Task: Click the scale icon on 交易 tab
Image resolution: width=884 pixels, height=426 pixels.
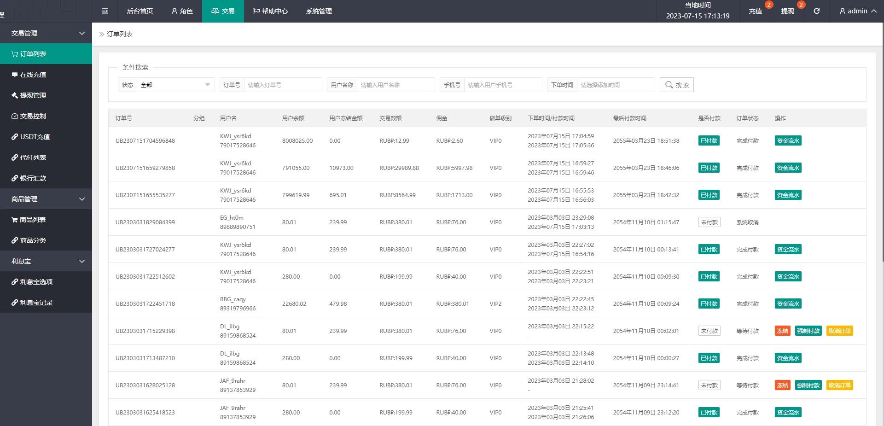Action: point(215,11)
